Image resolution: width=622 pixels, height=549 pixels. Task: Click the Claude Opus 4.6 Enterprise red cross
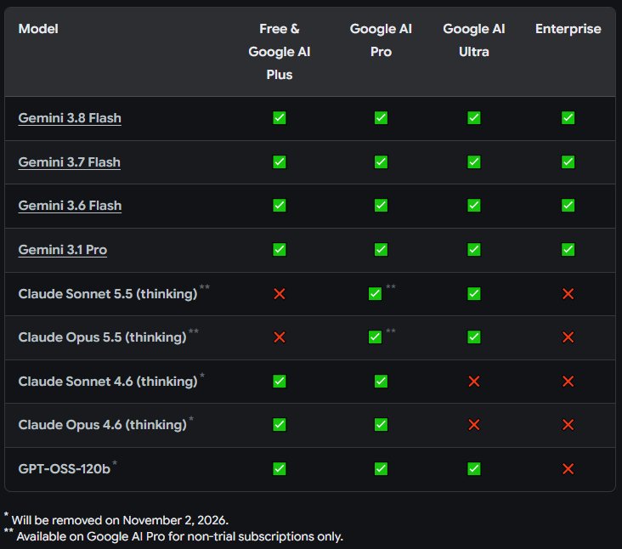click(568, 425)
